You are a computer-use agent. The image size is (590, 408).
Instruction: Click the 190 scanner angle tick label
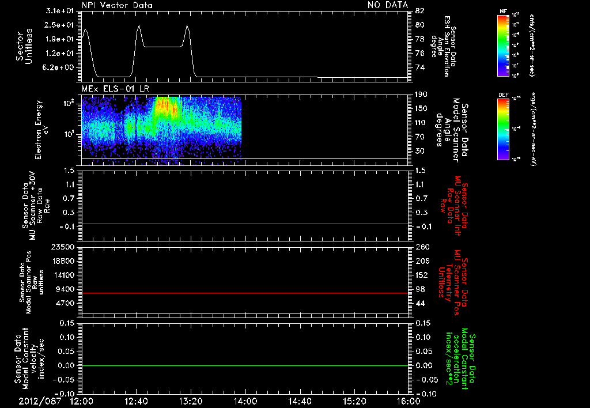point(421,95)
